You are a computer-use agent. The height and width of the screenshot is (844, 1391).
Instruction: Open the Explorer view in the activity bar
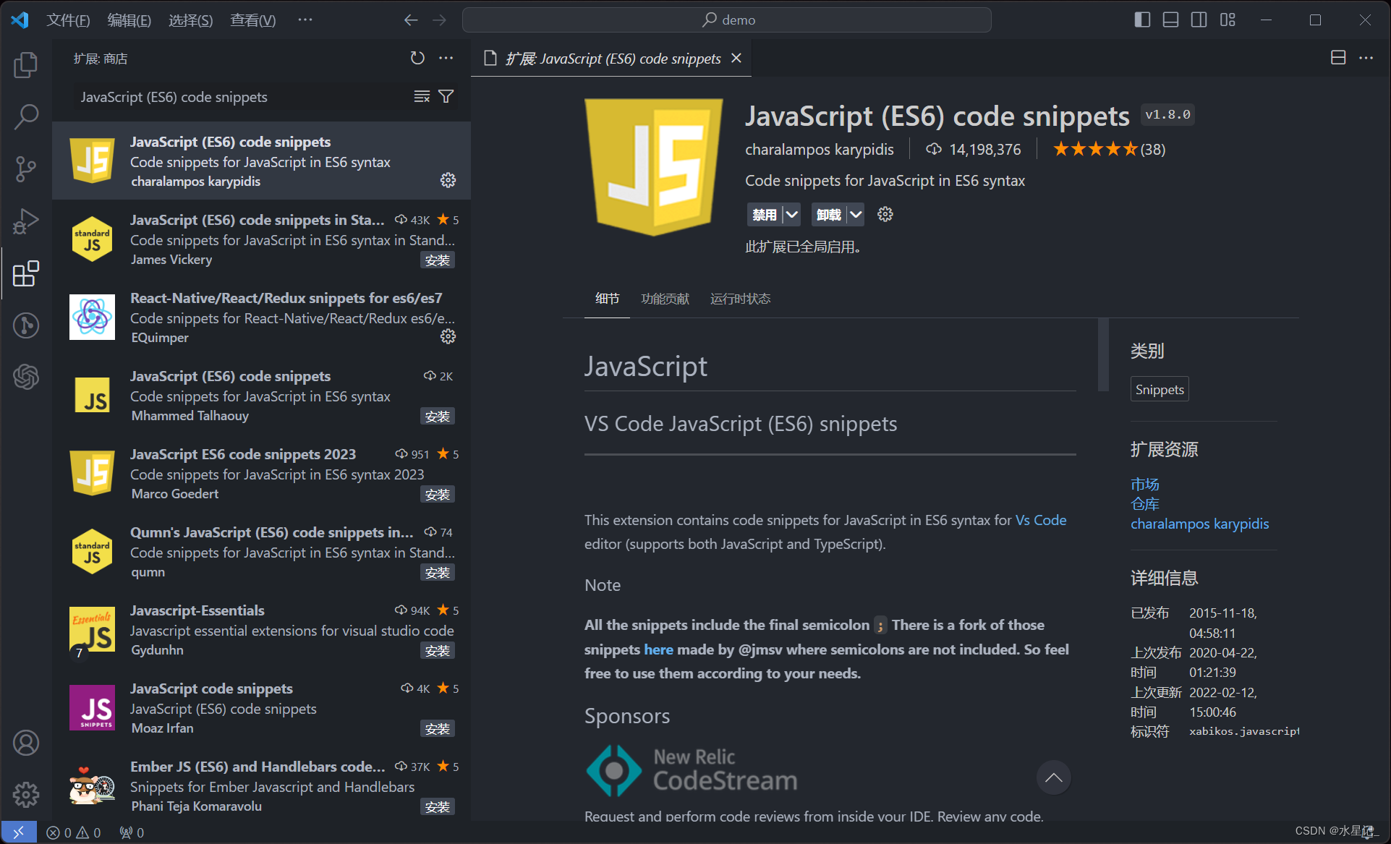click(26, 65)
